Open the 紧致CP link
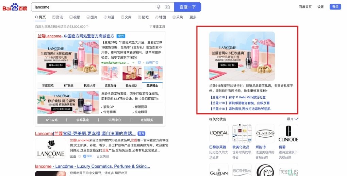 (x=109, y=107)
